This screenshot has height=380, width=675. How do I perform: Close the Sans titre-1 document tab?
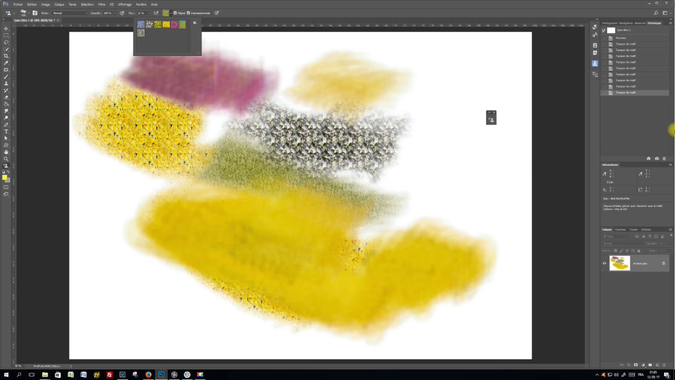(x=57, y=20)
